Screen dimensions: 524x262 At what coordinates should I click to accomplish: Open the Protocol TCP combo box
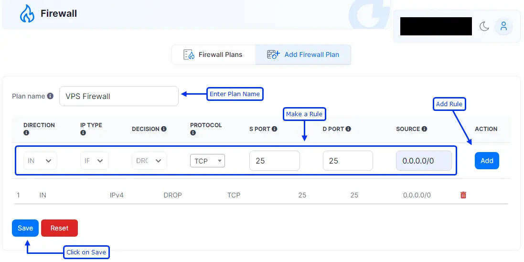207,161
